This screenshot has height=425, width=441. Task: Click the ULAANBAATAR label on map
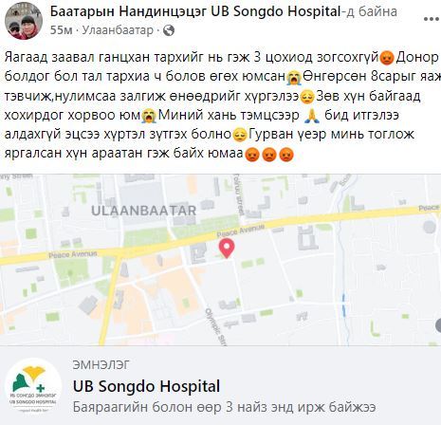pyautogui.click(x=144, y=211)
